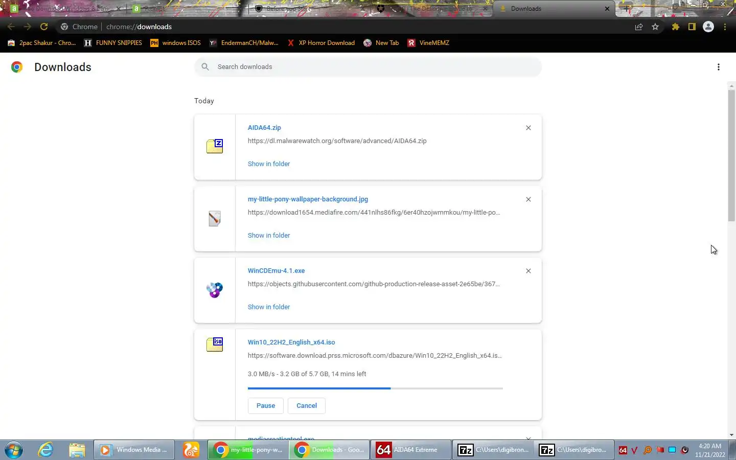Click the githubusercontent source URL
The height and width of the screenshot is (460, 736).
pos(374,284)
